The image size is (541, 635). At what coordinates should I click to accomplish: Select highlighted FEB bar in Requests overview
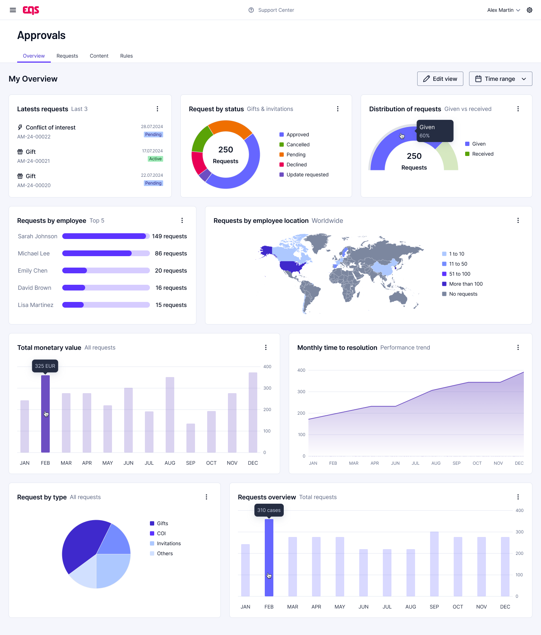tap(269, 558)
